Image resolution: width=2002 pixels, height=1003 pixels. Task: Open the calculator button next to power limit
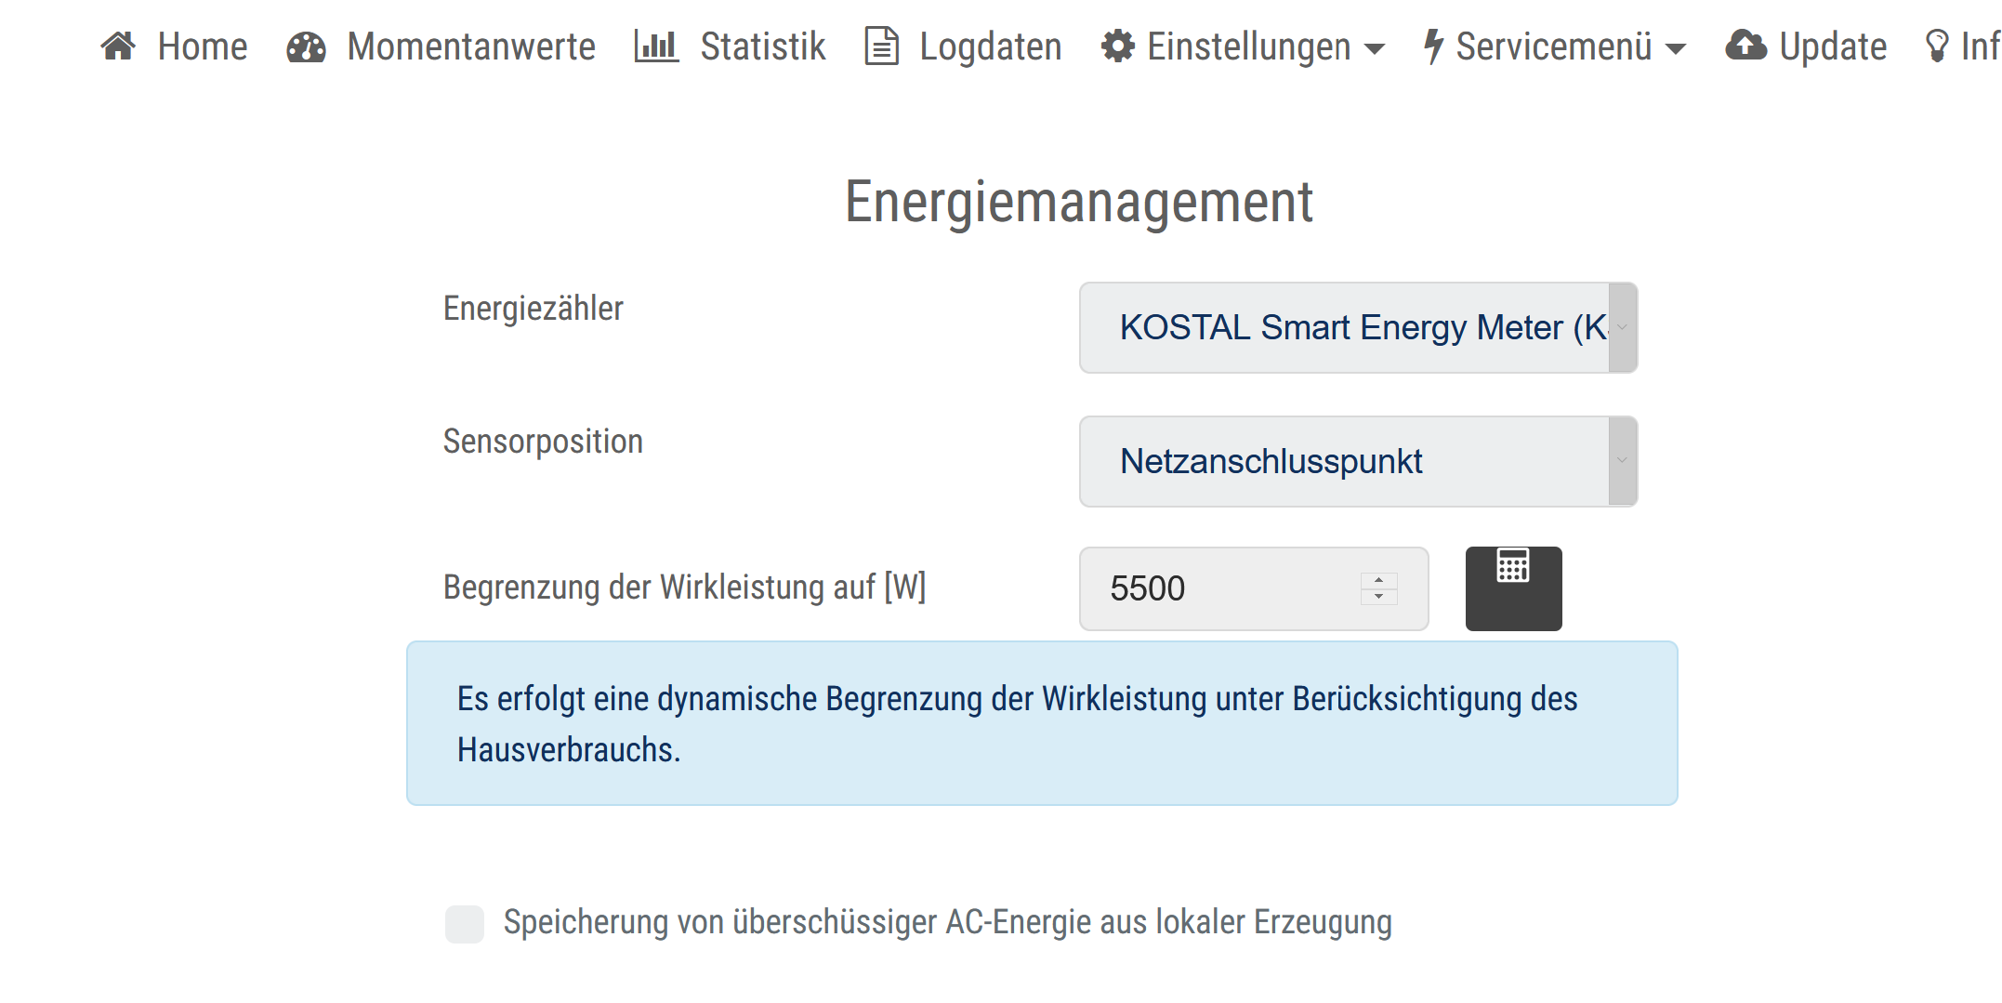tap(1513, 588)
